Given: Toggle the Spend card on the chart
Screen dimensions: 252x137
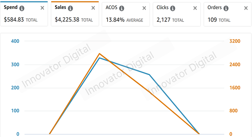Looking at the screenshot, I should click(x=24, y=14).
